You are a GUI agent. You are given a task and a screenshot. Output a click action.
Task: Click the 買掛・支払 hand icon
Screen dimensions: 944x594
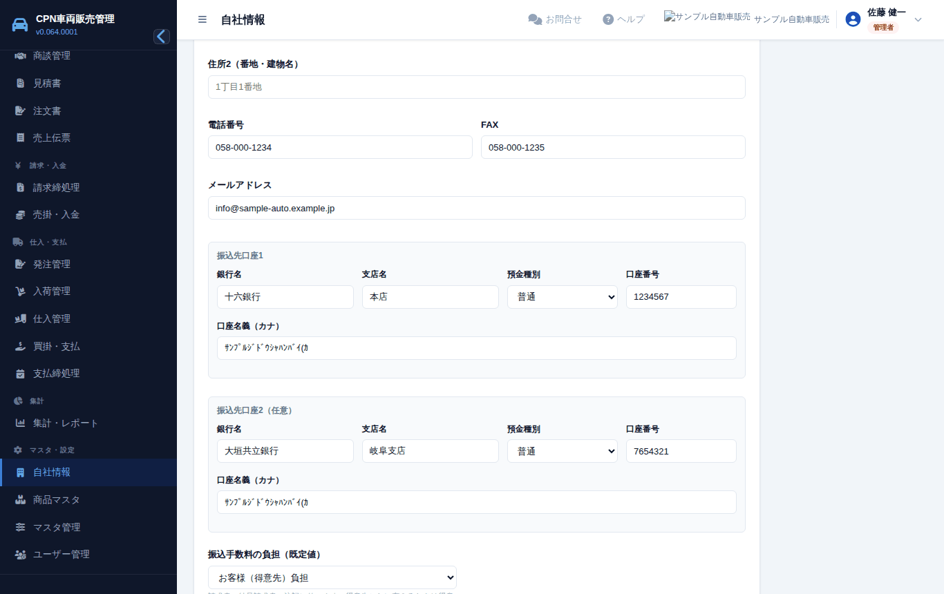click(21, 346)
